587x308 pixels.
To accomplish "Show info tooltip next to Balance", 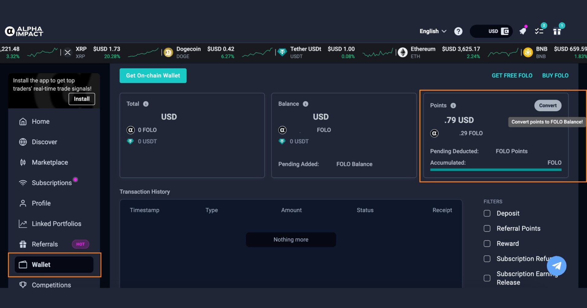I will (x=305, y=104).
